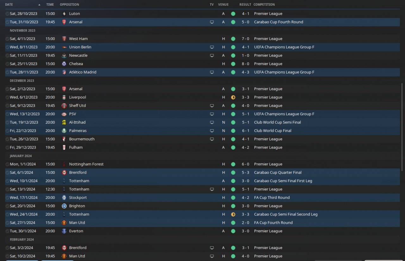Sort fixtures by the Competition column header
This screenshot has height=261, width=405.
coord(264,5)
